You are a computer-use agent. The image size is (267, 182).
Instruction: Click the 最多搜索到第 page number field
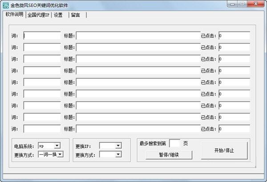pyautogui.click(x=175, y=143)
